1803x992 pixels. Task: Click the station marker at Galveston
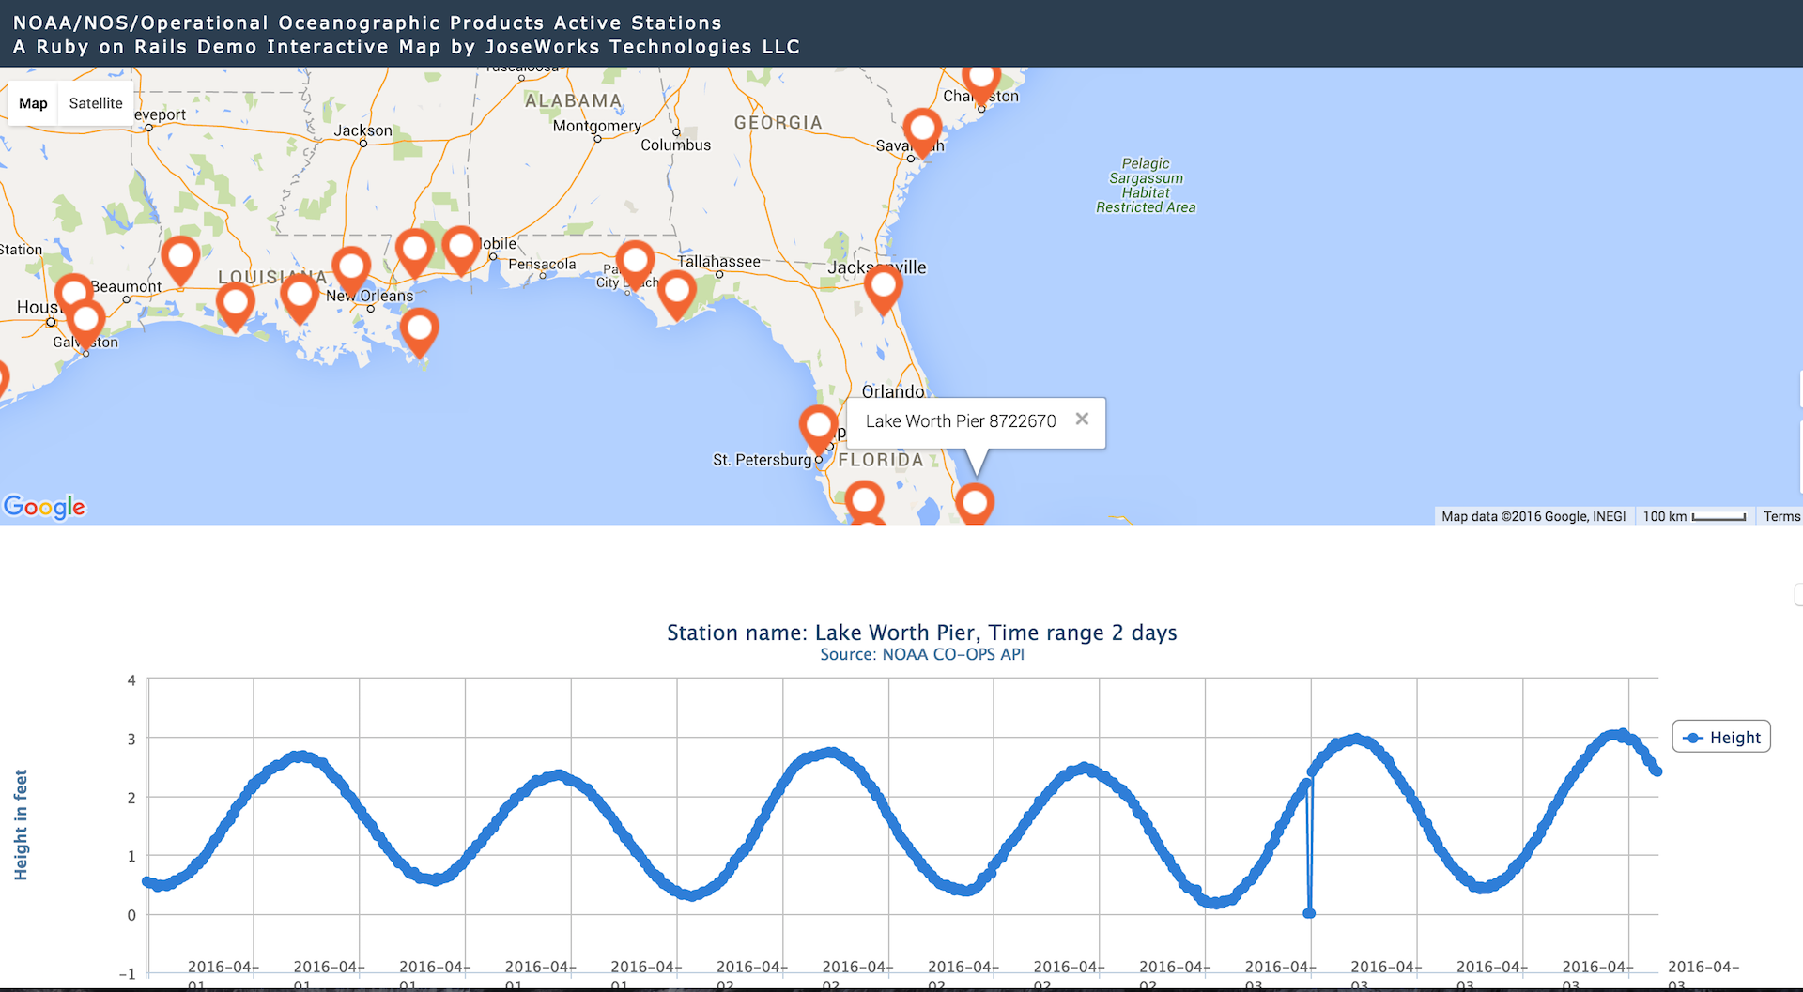click(86, 324)
